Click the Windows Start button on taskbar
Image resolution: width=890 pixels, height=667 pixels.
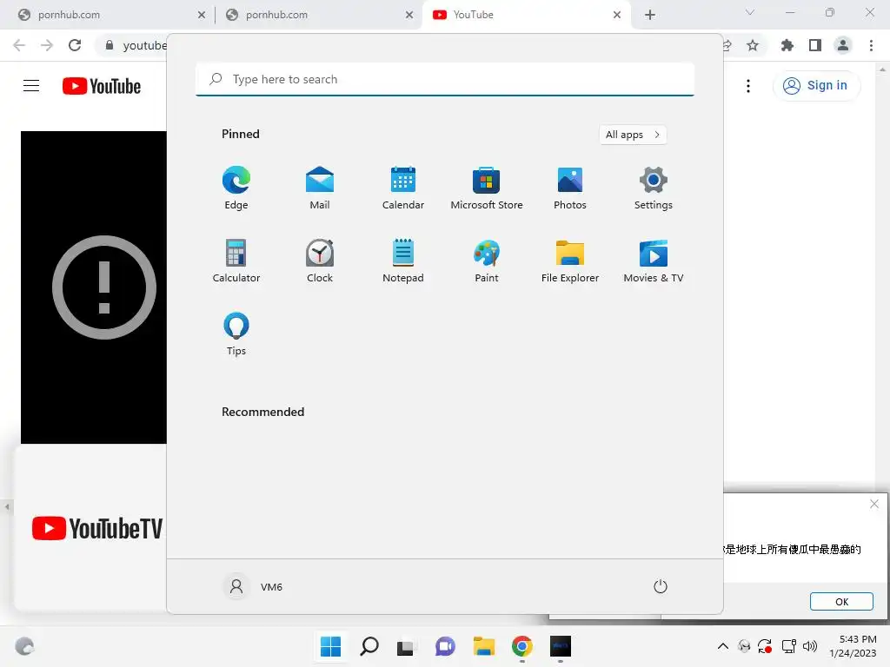[x=330, y=646]
